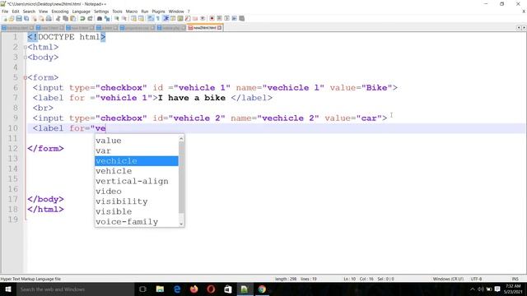Select the new2html.html tab

pos(204,28)
